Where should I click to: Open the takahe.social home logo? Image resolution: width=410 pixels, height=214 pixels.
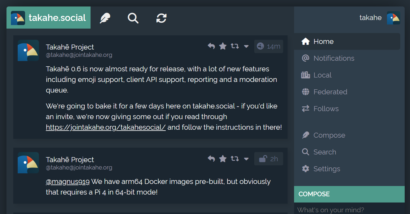[48, 18]
